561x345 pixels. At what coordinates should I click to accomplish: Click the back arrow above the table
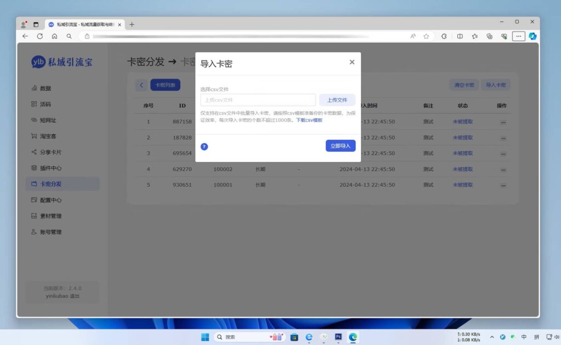[142, 85]
